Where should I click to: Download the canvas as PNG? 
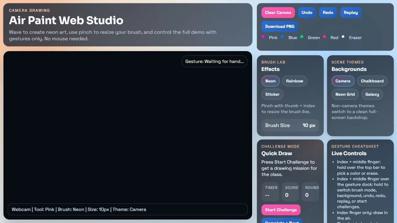280,26
